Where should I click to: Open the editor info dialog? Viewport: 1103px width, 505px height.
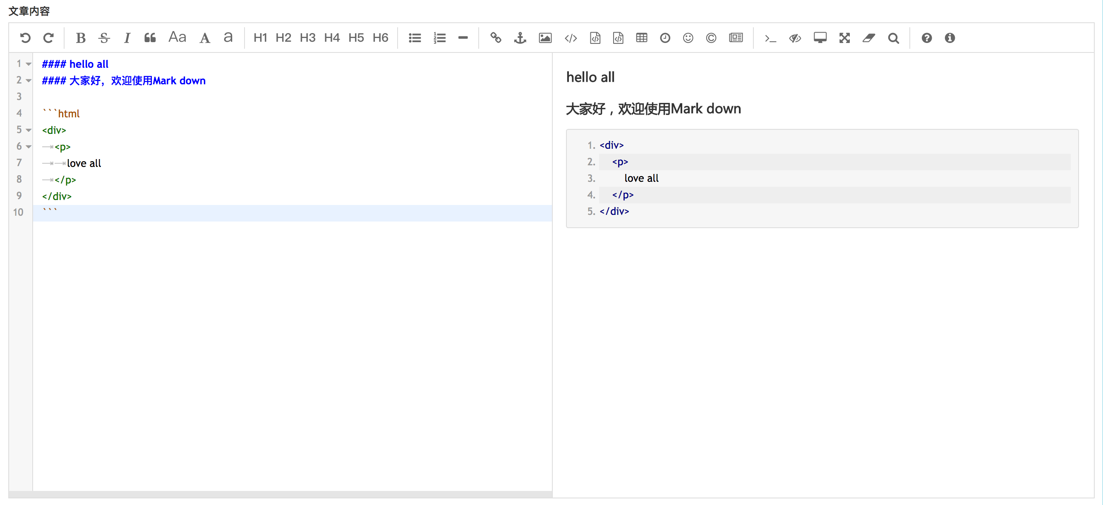click(950, 38)
